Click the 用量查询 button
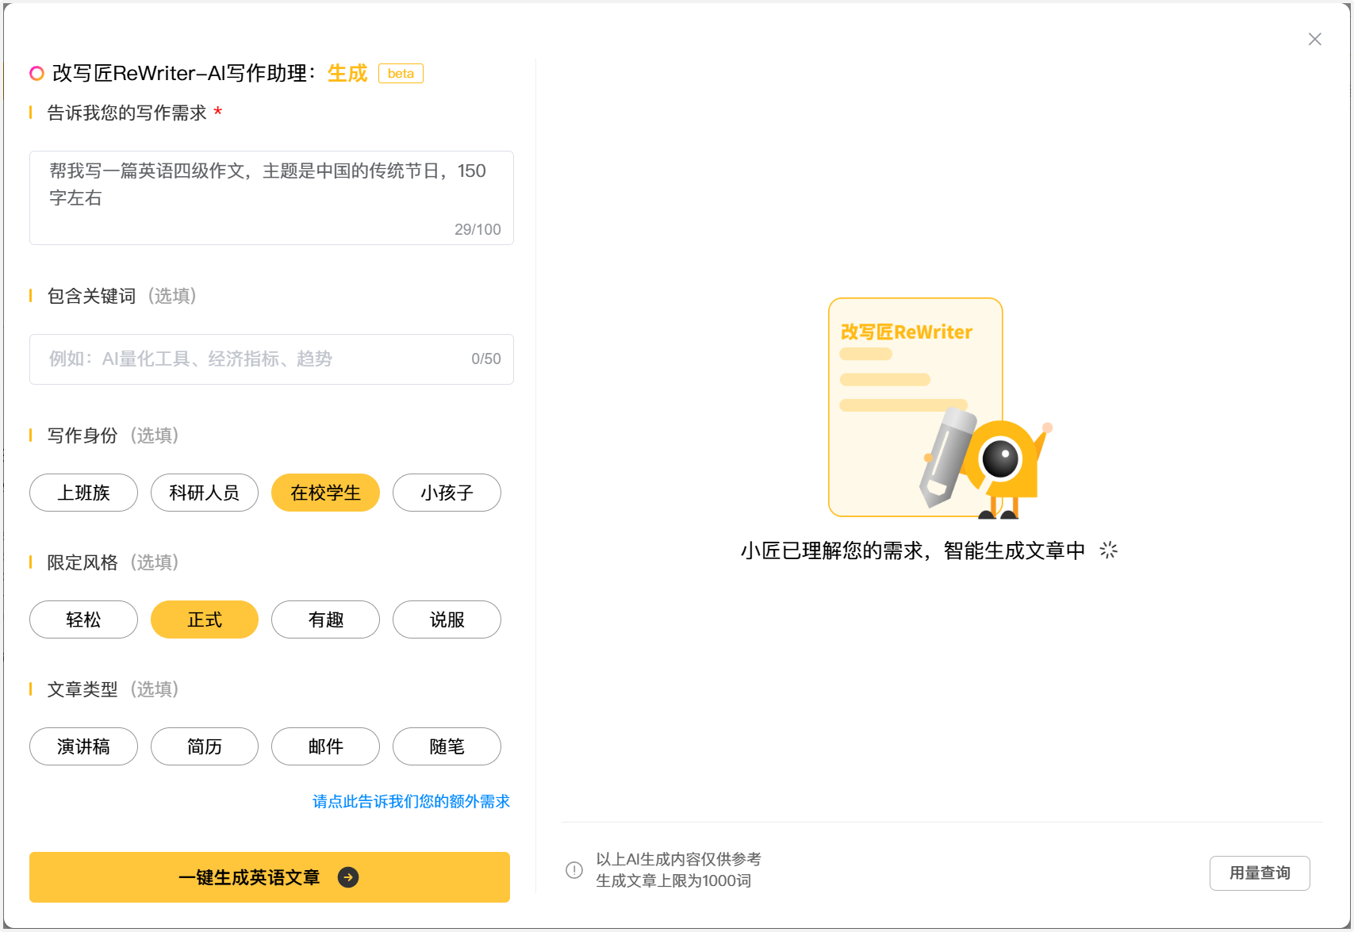 (x=1259, y=873)
